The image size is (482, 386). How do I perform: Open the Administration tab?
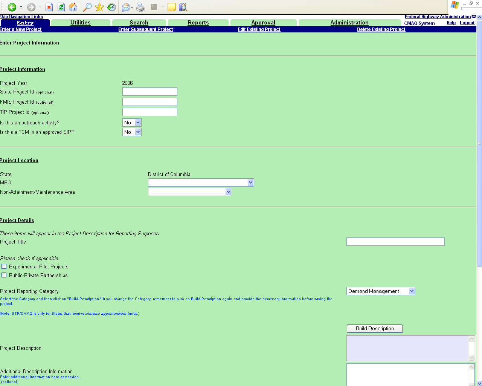[x=349, y=23]
